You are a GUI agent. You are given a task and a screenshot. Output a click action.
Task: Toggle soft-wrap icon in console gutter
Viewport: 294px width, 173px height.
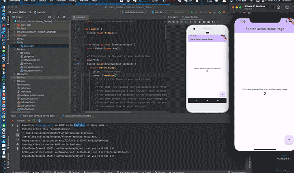point(18,135)
